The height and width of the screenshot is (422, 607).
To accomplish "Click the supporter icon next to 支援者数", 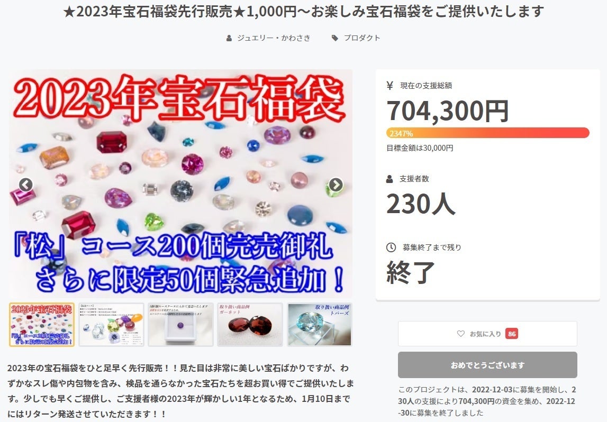I will coord(390,179).
